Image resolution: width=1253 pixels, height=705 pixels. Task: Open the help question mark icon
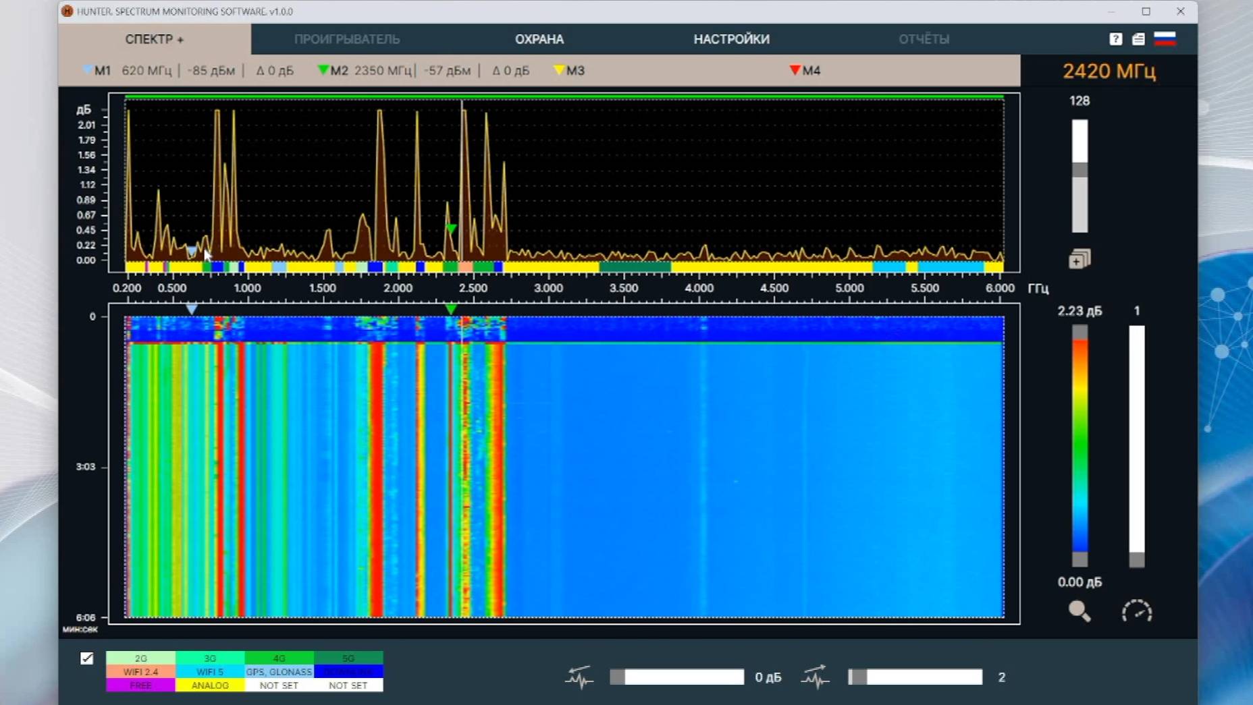point(1115,39)
